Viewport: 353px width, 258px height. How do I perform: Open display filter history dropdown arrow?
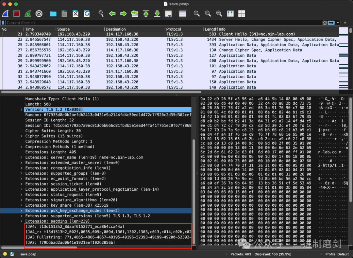click(x=338, y=23)
